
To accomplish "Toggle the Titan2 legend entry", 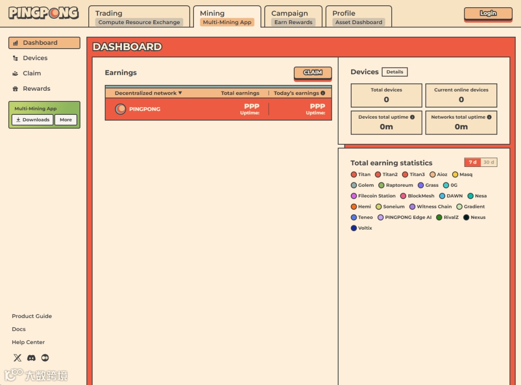I will (386, 174).
